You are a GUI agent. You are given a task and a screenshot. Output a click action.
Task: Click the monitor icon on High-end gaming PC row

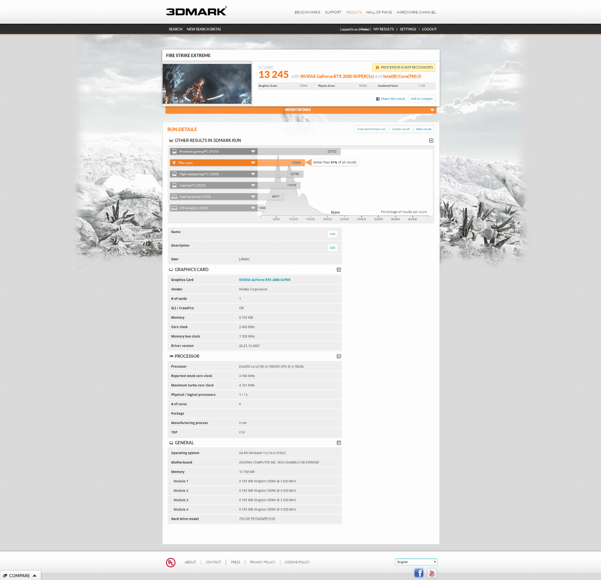(x=174, y=174)
